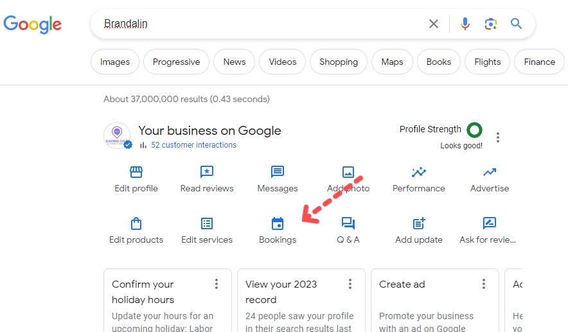This screenshot has width=568, height=332.
Task: Clear the search box with X
Action: tap(434, 24)
